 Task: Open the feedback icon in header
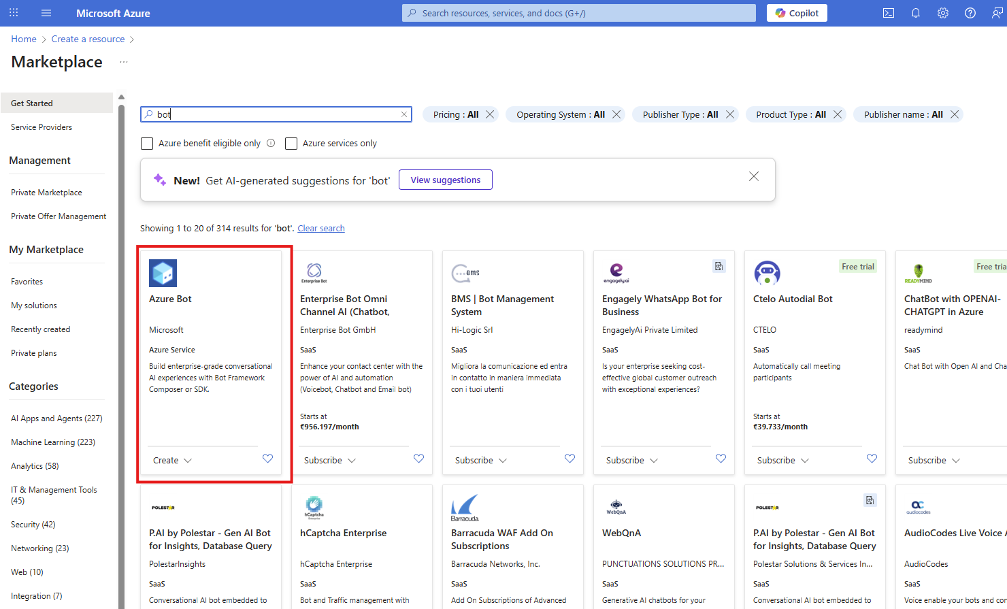(x=997, y=13)
